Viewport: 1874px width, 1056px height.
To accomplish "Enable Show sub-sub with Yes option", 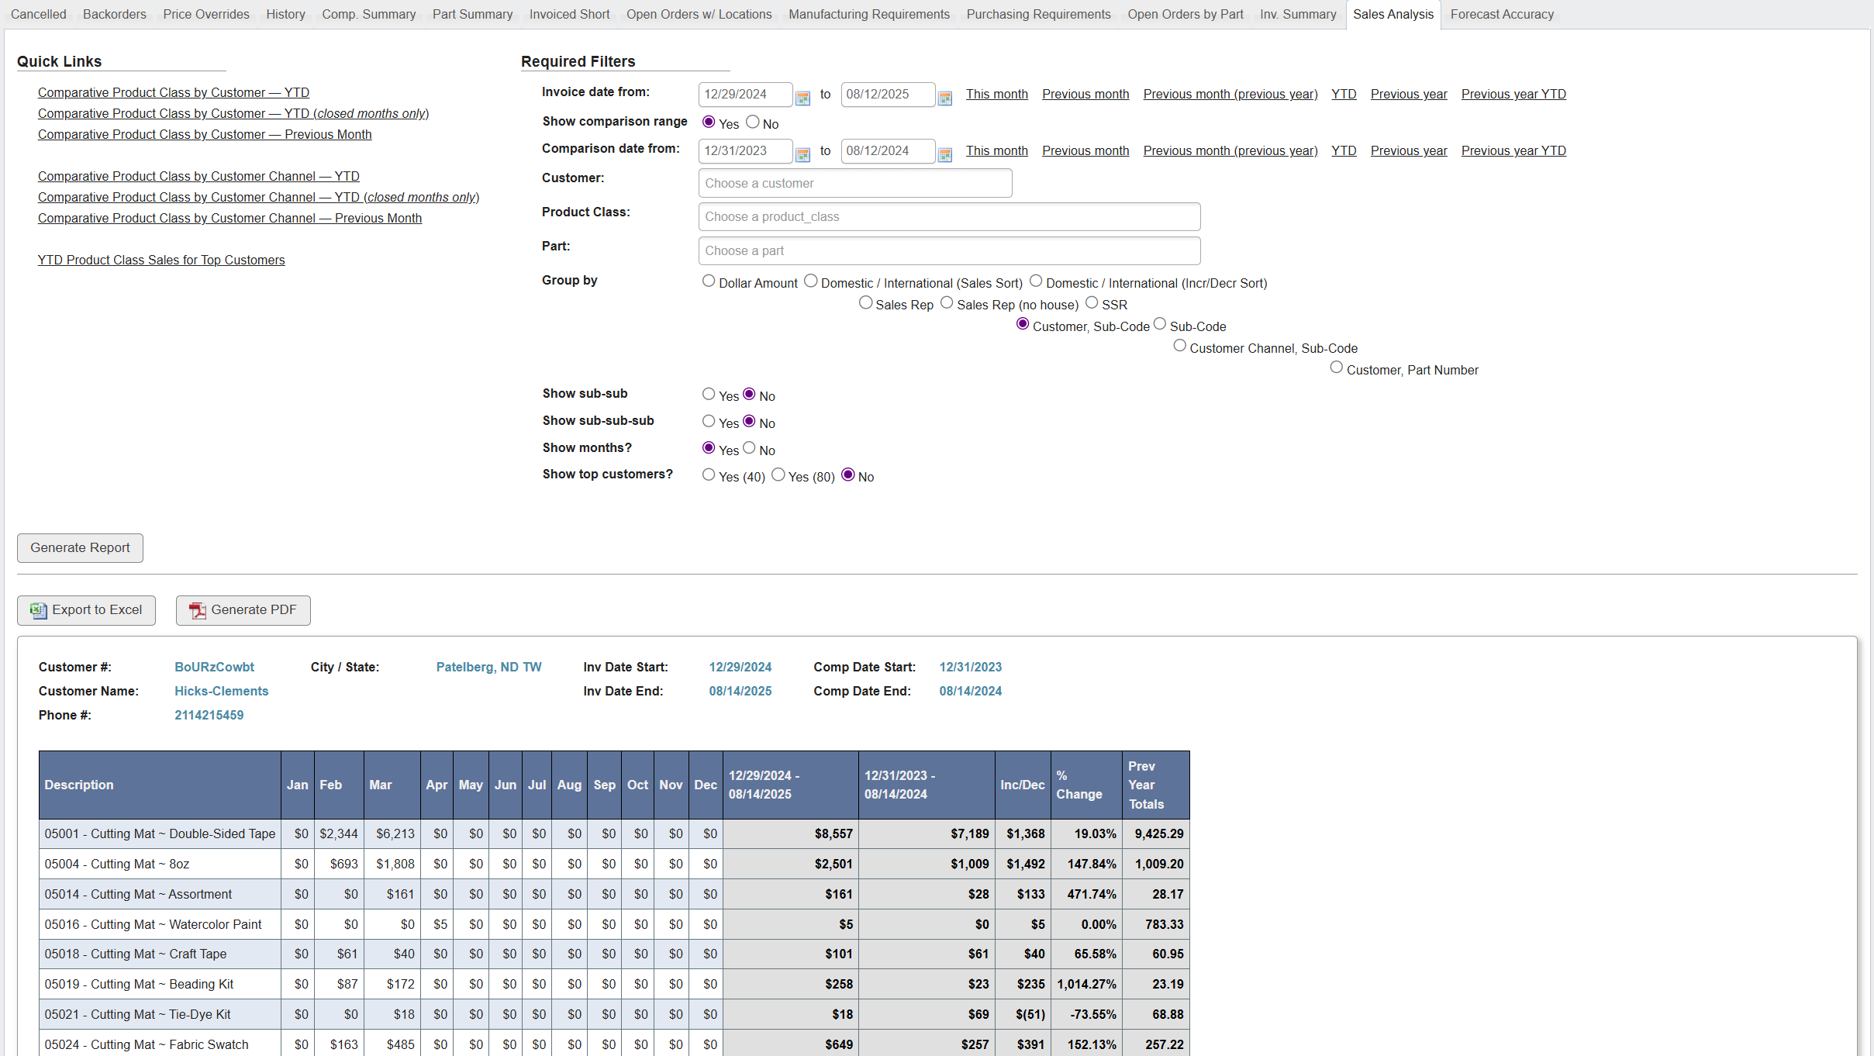I will tap(709, 394).
